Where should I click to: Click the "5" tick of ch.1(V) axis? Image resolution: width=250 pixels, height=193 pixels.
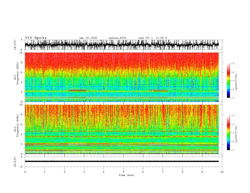pyautogui.click(x=22, y=40)
